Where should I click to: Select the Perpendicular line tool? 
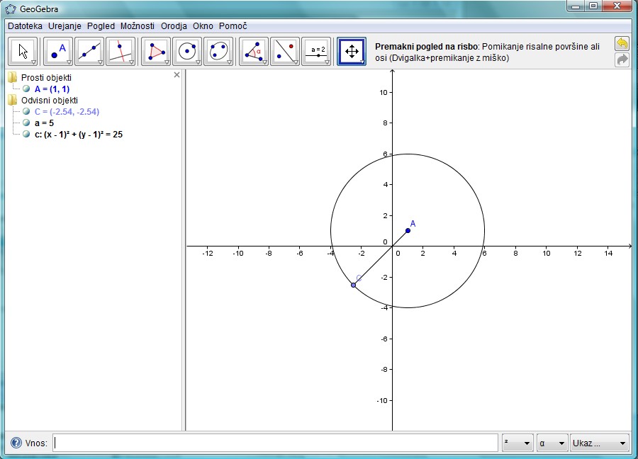click(121, 52)
